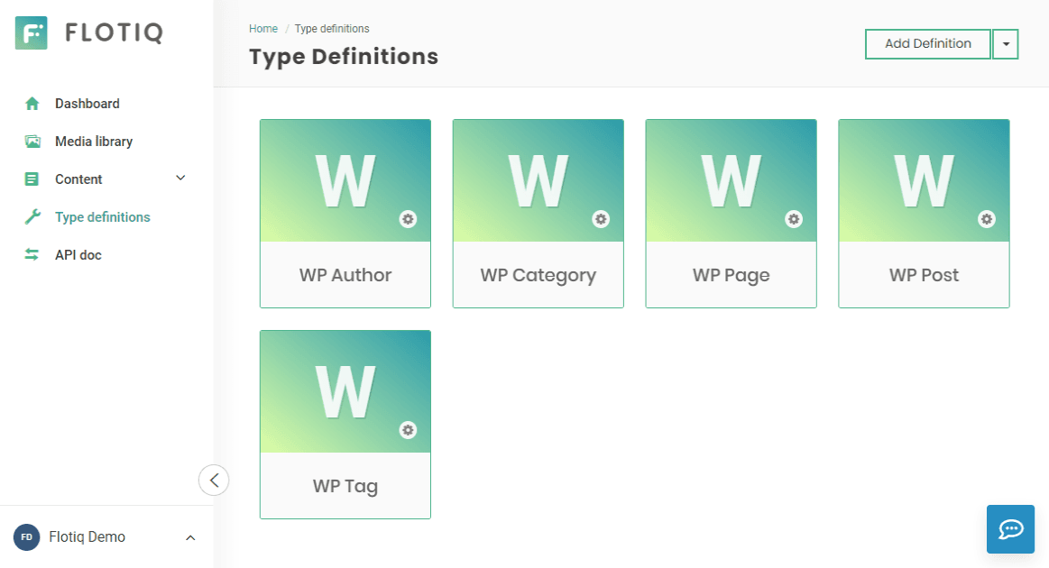
Task: Collapse the sidebar with the arrow button
Action: [x=214, y=481]
